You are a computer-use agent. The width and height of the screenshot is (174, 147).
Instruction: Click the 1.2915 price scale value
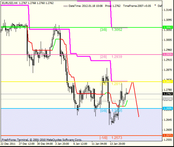pyautogui.click(x=168, y=60)
